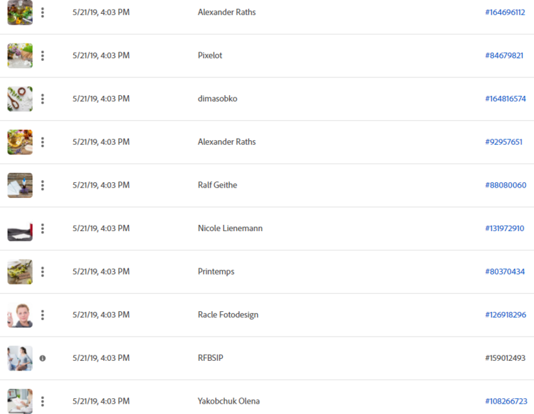The image size is (534, 414).
Task: Open three-dot menu for Racle Fotodesign row
Action: tap(43, 315)
